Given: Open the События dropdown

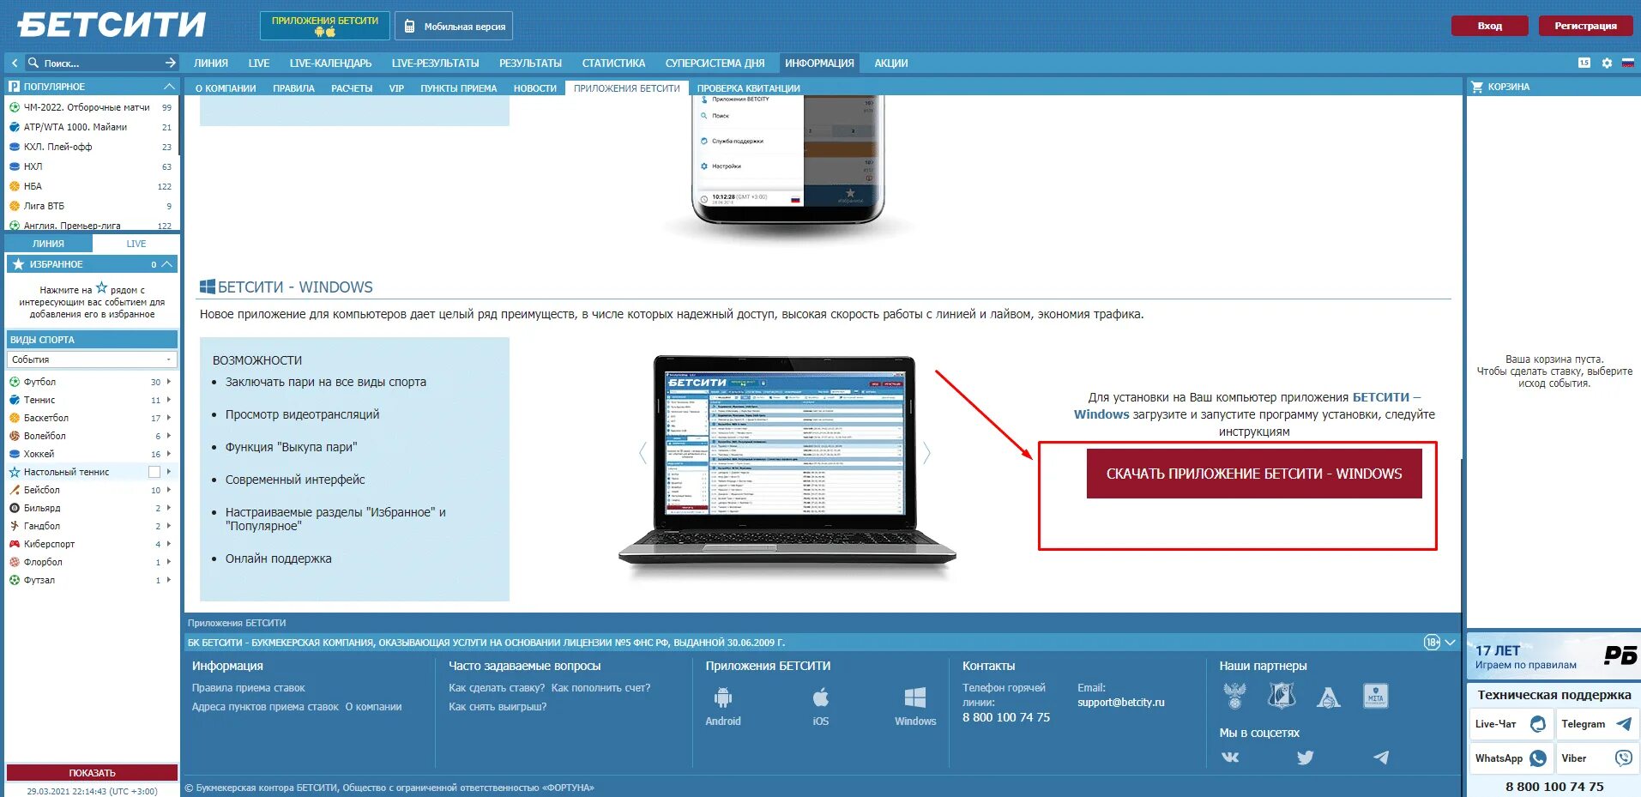Looking at the screenshot, I should (x=92, y=359).
